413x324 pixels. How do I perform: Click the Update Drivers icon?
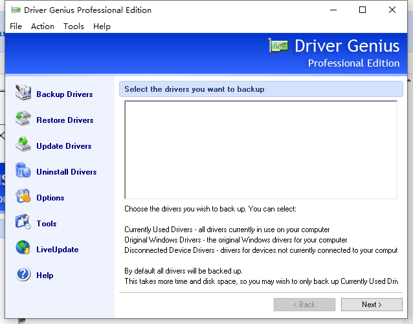[x=23, y=144]
